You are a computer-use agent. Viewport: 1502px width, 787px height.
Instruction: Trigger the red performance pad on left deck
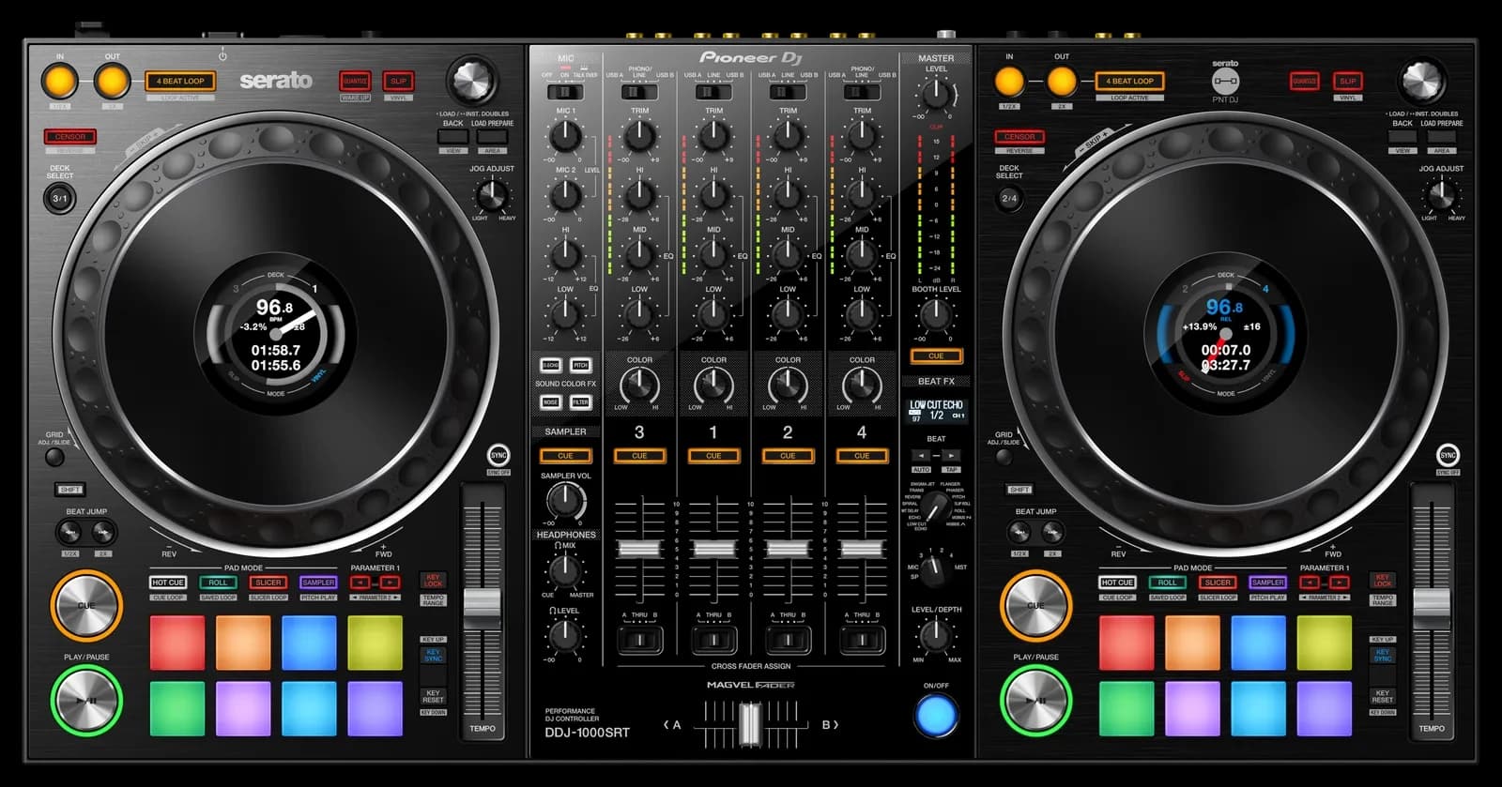[177, 643]
